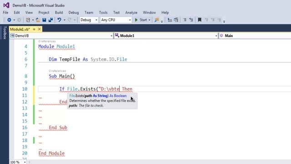The image size is (291, 164).
Task: Open the Redo history dropdown arrow
Action: click(x=75, y=20)
